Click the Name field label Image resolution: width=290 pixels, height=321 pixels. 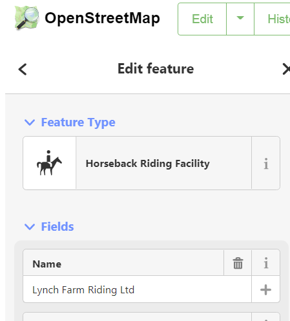click(x=47, y=264)
